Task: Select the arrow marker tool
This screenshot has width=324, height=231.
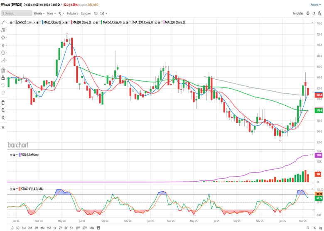Action: pos(3,45)
